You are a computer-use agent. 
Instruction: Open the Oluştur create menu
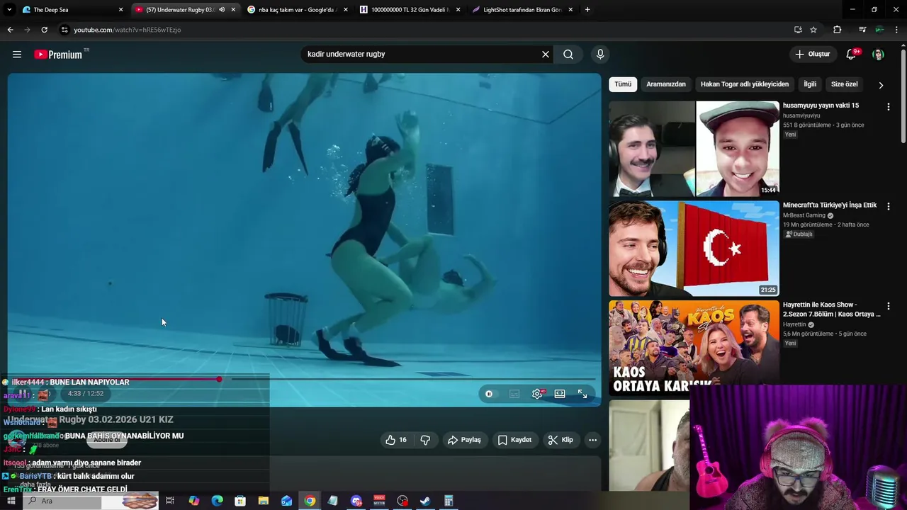pos(812,55)
